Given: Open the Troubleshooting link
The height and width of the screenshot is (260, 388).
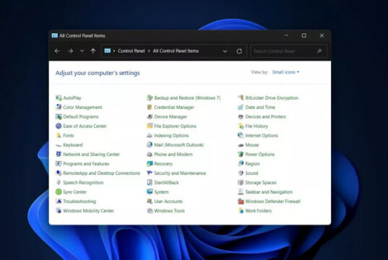Looking at the screenshot, I should pyautogui.click(x=79, y=201).
